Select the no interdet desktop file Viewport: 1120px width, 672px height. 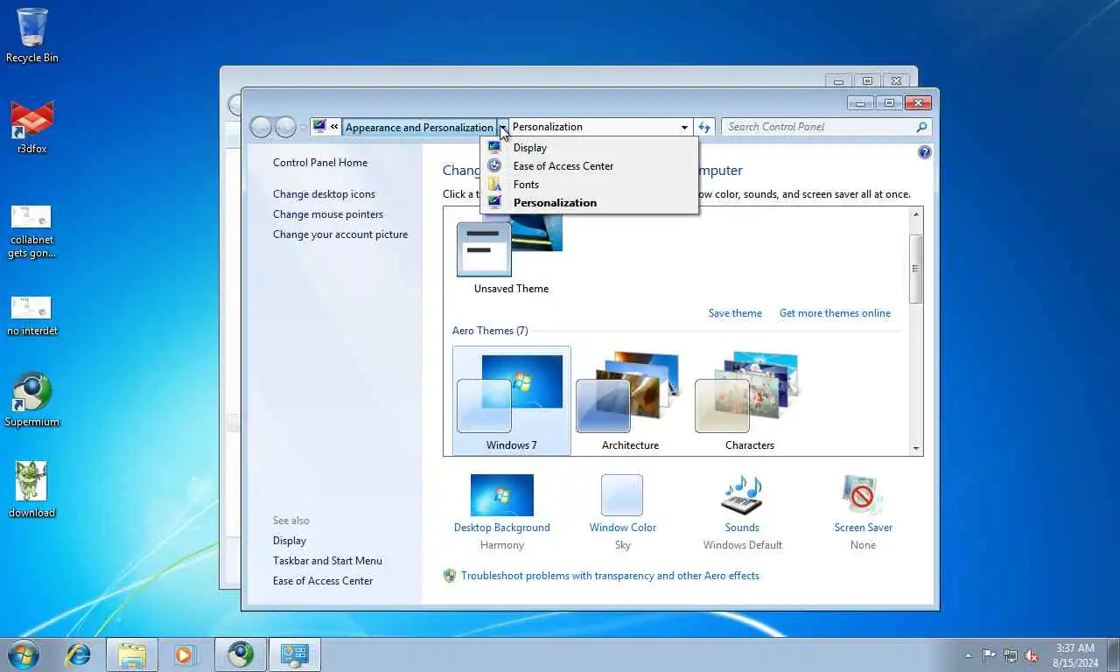coord(31,316)
